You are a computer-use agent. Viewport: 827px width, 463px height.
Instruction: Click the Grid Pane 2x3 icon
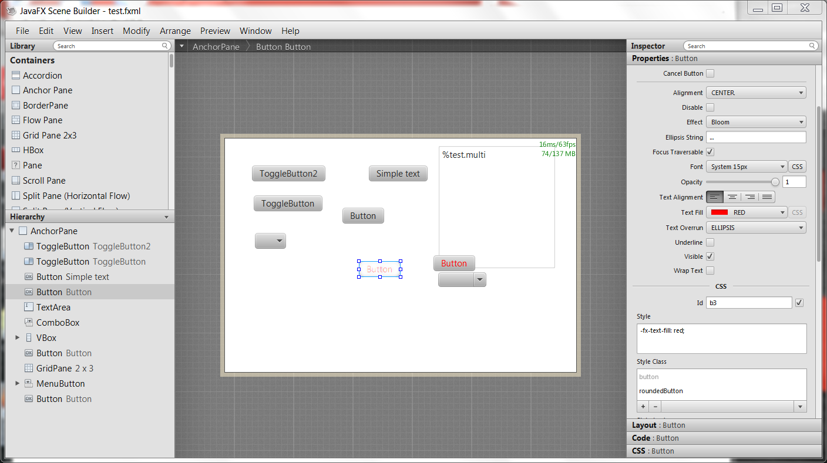point(16,135)
